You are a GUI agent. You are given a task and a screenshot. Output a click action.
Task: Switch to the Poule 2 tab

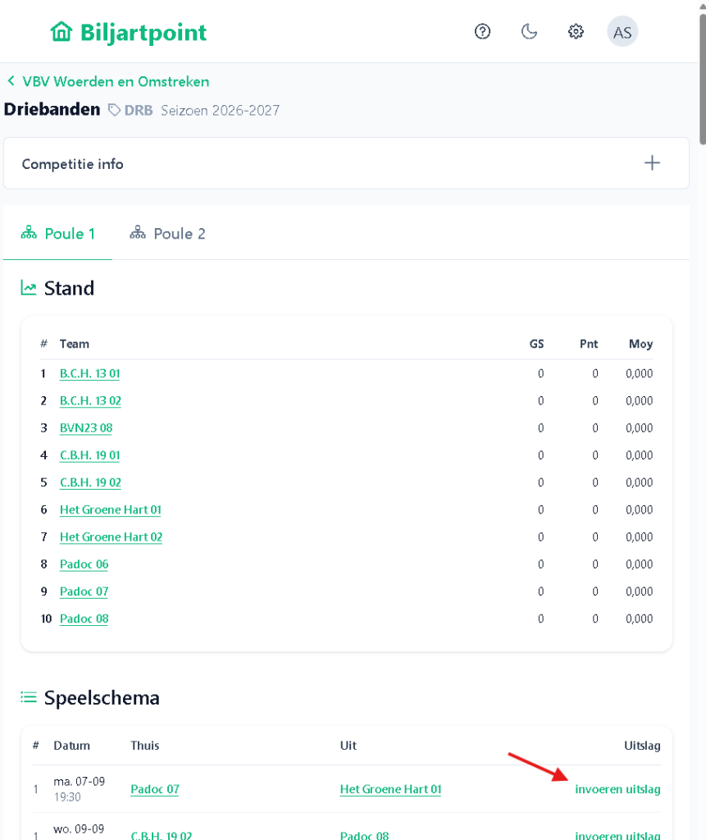(167, 234)
